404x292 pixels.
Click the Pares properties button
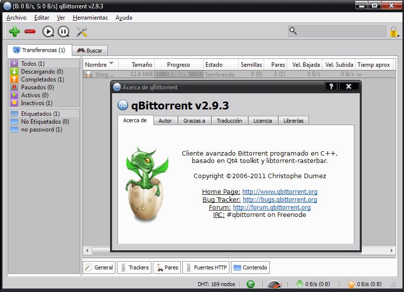[167, 267]
